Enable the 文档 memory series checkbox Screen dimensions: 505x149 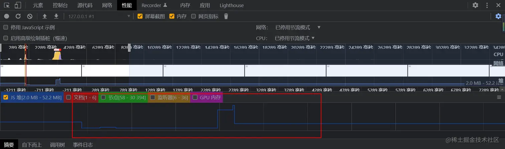tap(68, 98)
